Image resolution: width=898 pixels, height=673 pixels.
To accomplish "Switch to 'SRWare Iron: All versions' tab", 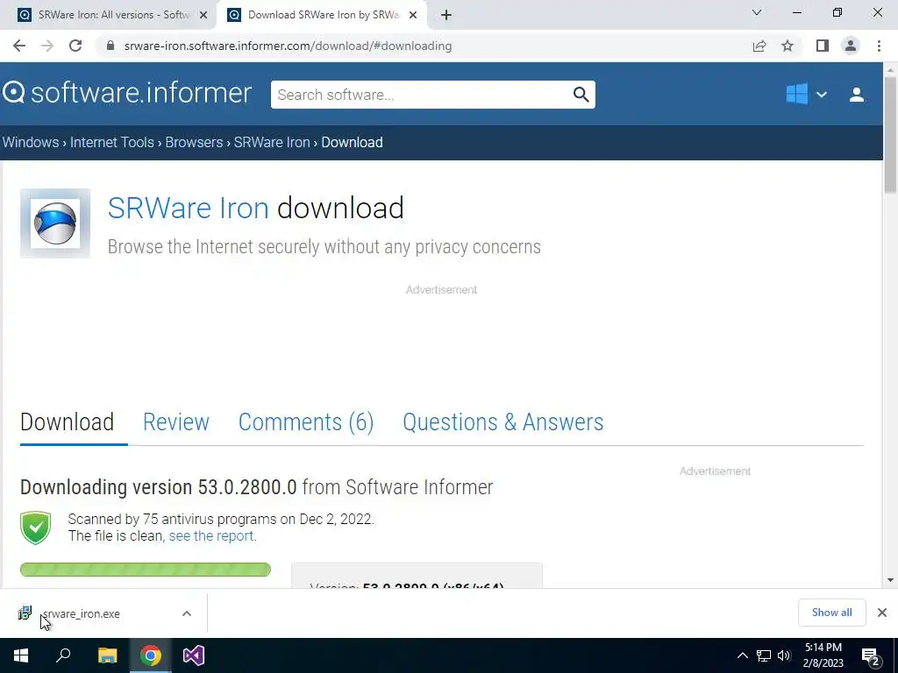I will (108, 16).
